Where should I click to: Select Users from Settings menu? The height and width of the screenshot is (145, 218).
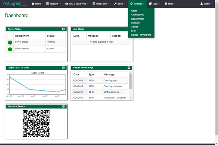tap(134, 11)
